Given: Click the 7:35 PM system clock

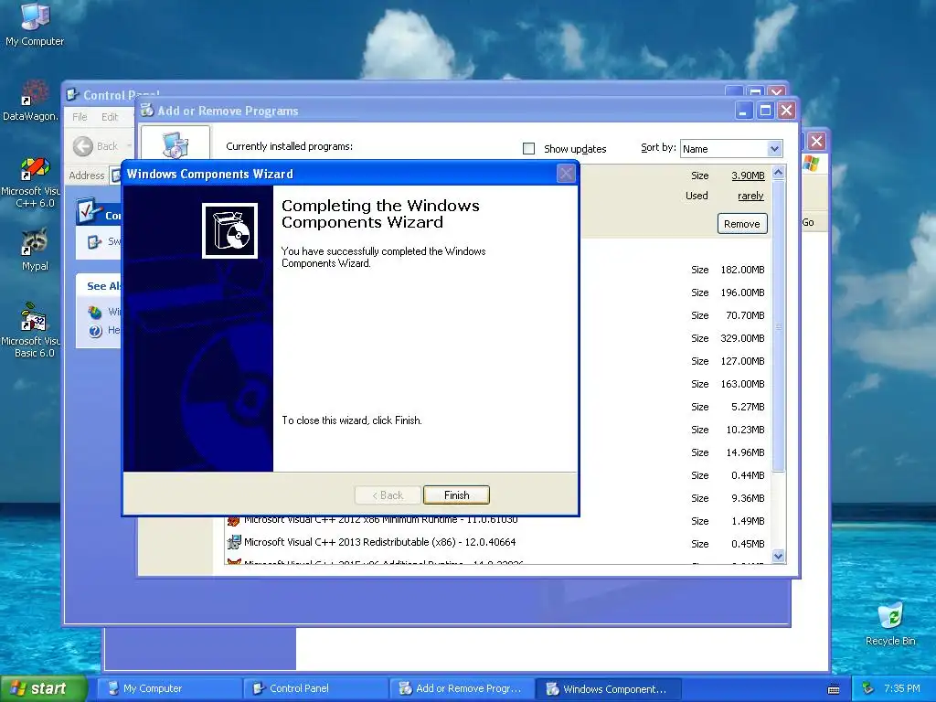Looking at the screenshot, I should [x=902, y=688].
